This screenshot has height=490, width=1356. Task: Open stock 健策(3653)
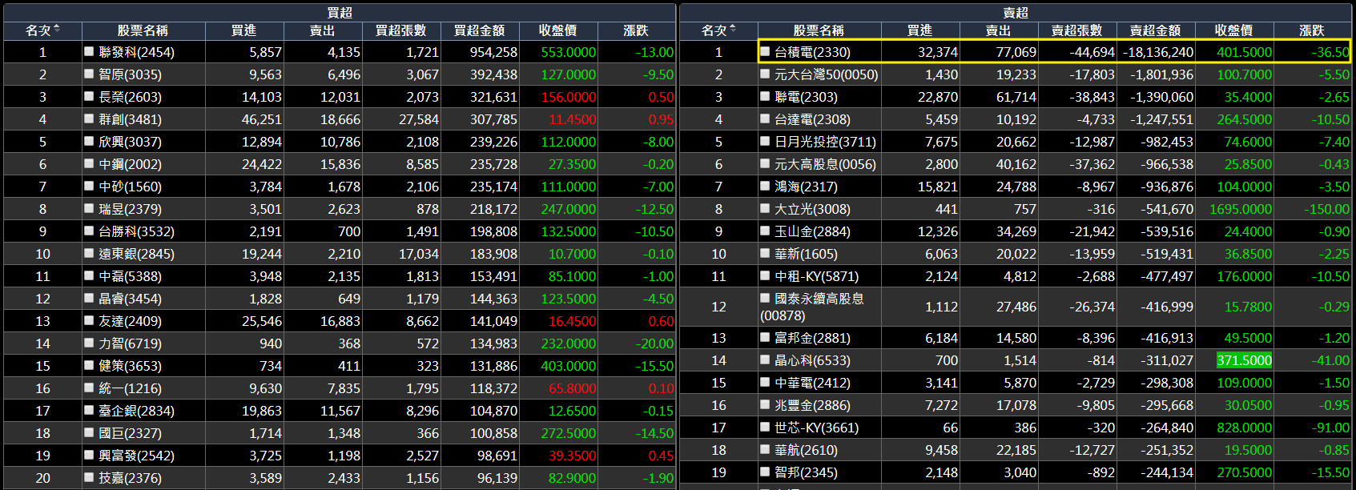coord(130,366)
